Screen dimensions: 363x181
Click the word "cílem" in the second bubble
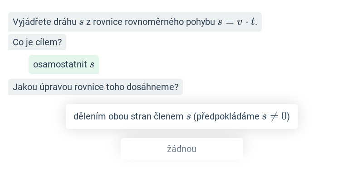(x=51, y=42)
